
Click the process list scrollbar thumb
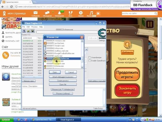82,59
